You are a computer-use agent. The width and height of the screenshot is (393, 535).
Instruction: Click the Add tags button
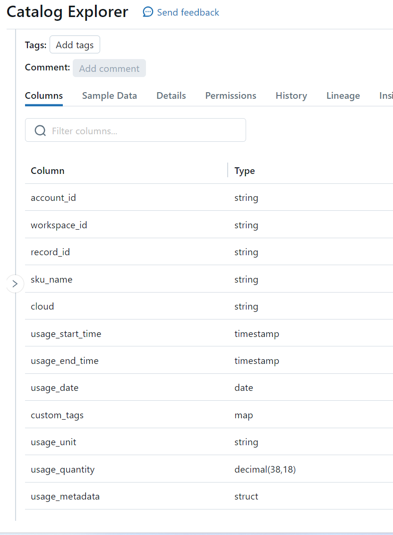pos(75,45)
